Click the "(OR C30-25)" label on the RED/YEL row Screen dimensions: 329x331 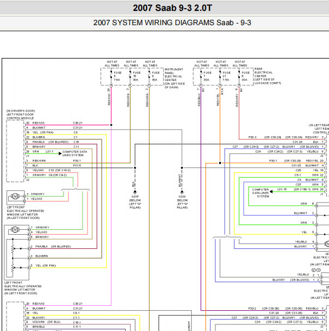pos(293,161)
